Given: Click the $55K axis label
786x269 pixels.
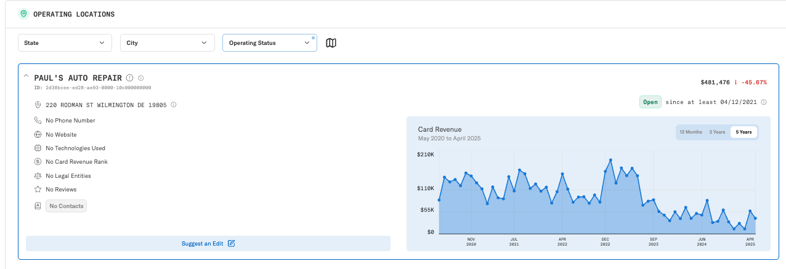Looking at the screenshot, I should point(427,210).
